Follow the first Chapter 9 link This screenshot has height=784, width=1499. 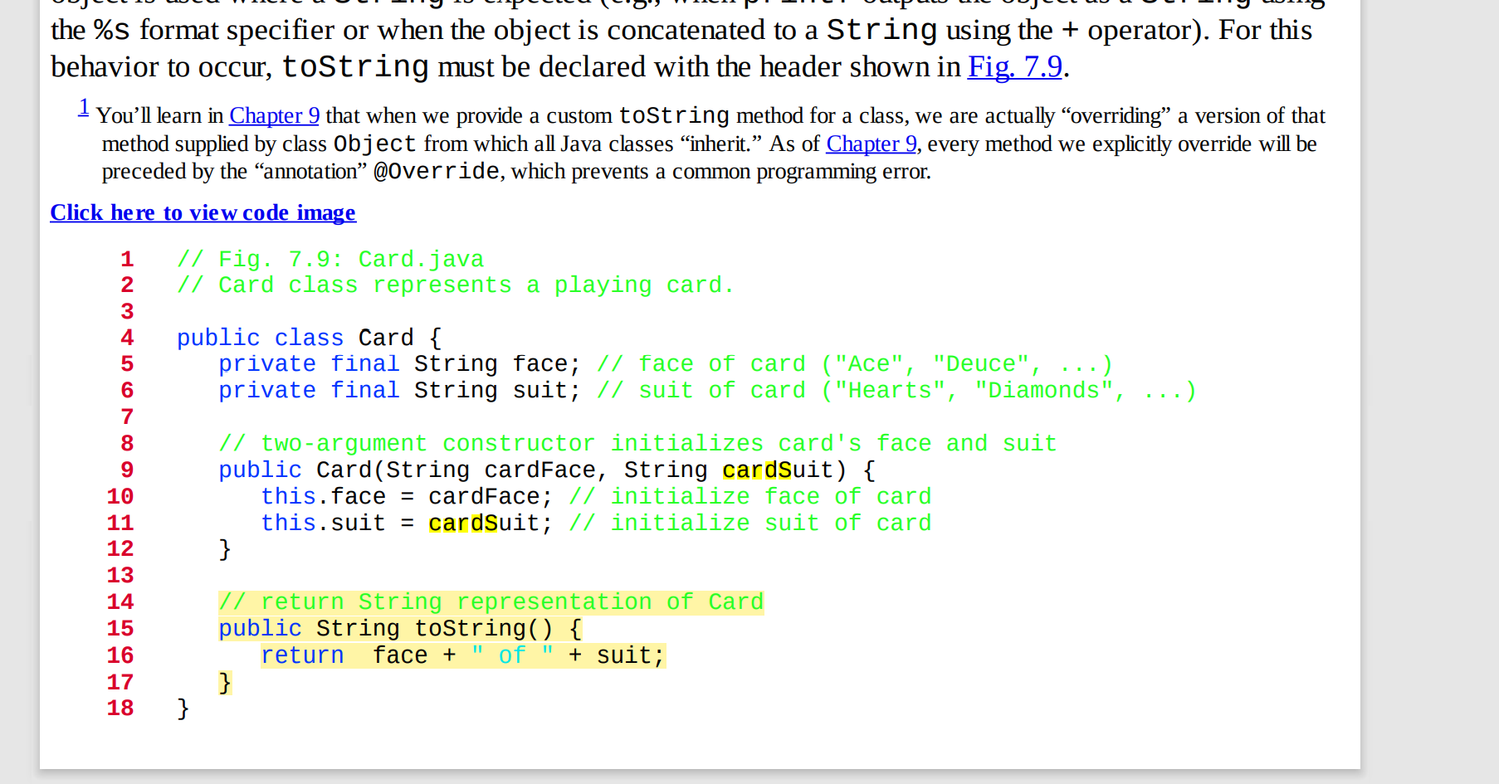274,116
